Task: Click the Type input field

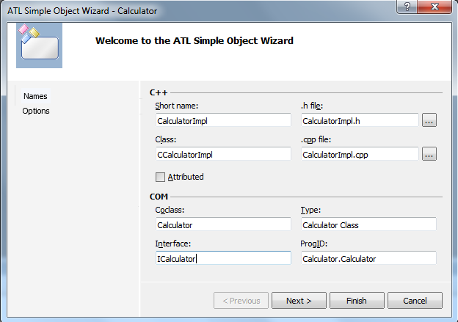Action: 368,225
